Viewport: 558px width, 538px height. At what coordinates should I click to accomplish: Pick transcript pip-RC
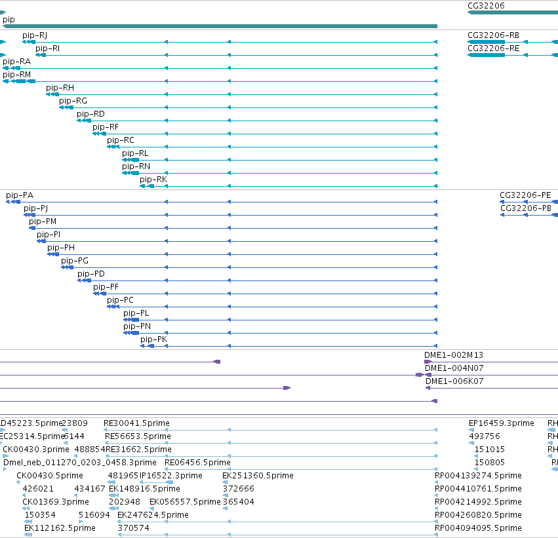click(120, 140)
